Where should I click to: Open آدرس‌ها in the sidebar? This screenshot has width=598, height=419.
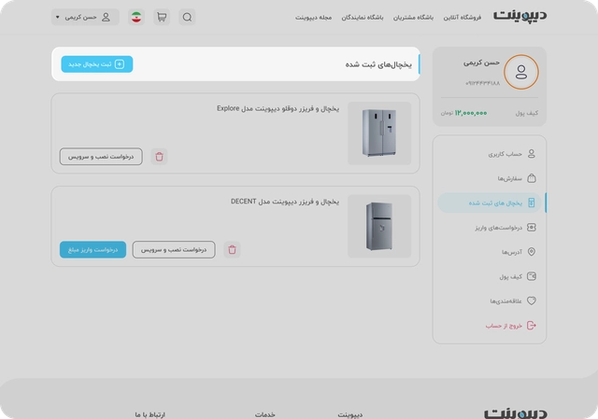[x=490, y=252]
